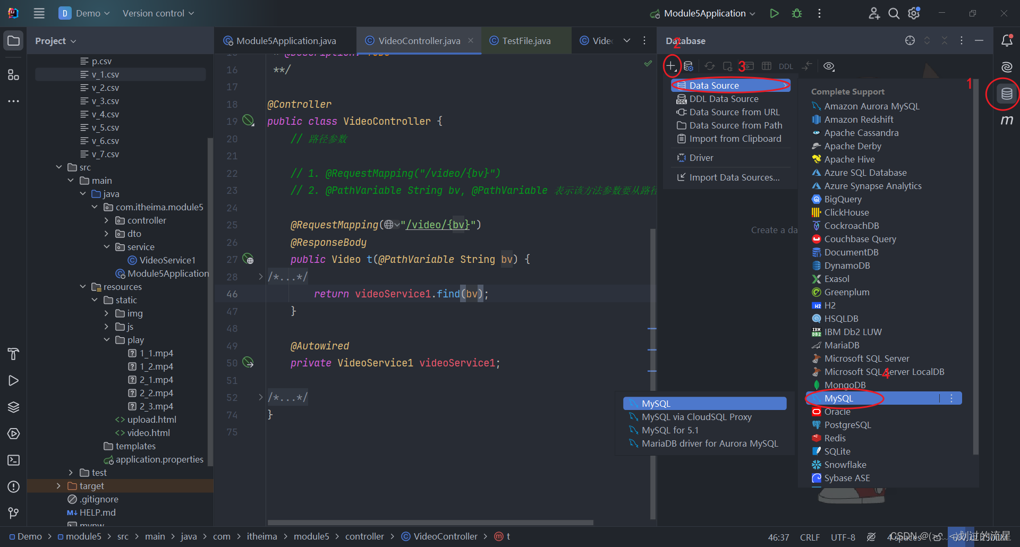The width and height of the screenshot is (1020, 547).
Task: Open the Search Everywhere magnifier
Action: [x=894, y=13]
